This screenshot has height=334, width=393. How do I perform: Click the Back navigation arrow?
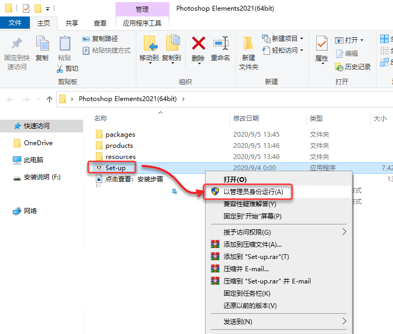(10, 99)
